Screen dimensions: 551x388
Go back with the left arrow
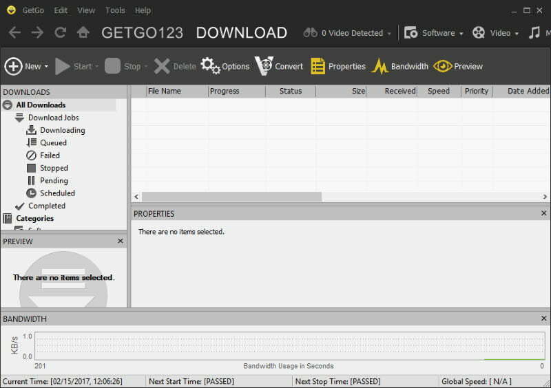(x=14, y=32)
